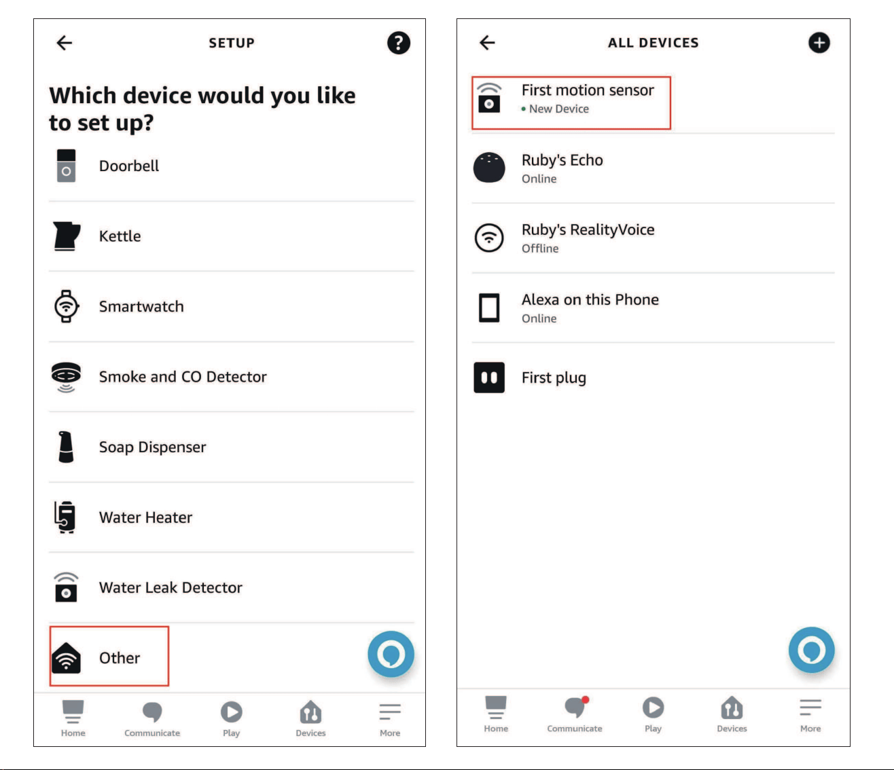Select Doorbell as device to set up
894x770 pixels.
pyautogui.click(x=232, y=166)
